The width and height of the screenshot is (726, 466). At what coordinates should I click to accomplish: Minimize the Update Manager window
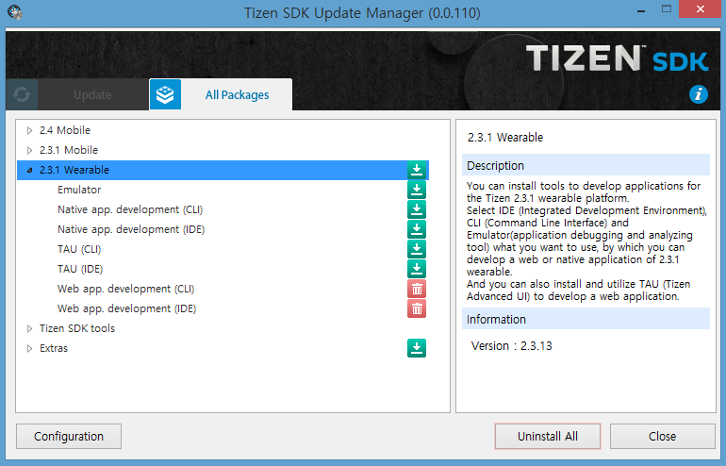point(641,9)
